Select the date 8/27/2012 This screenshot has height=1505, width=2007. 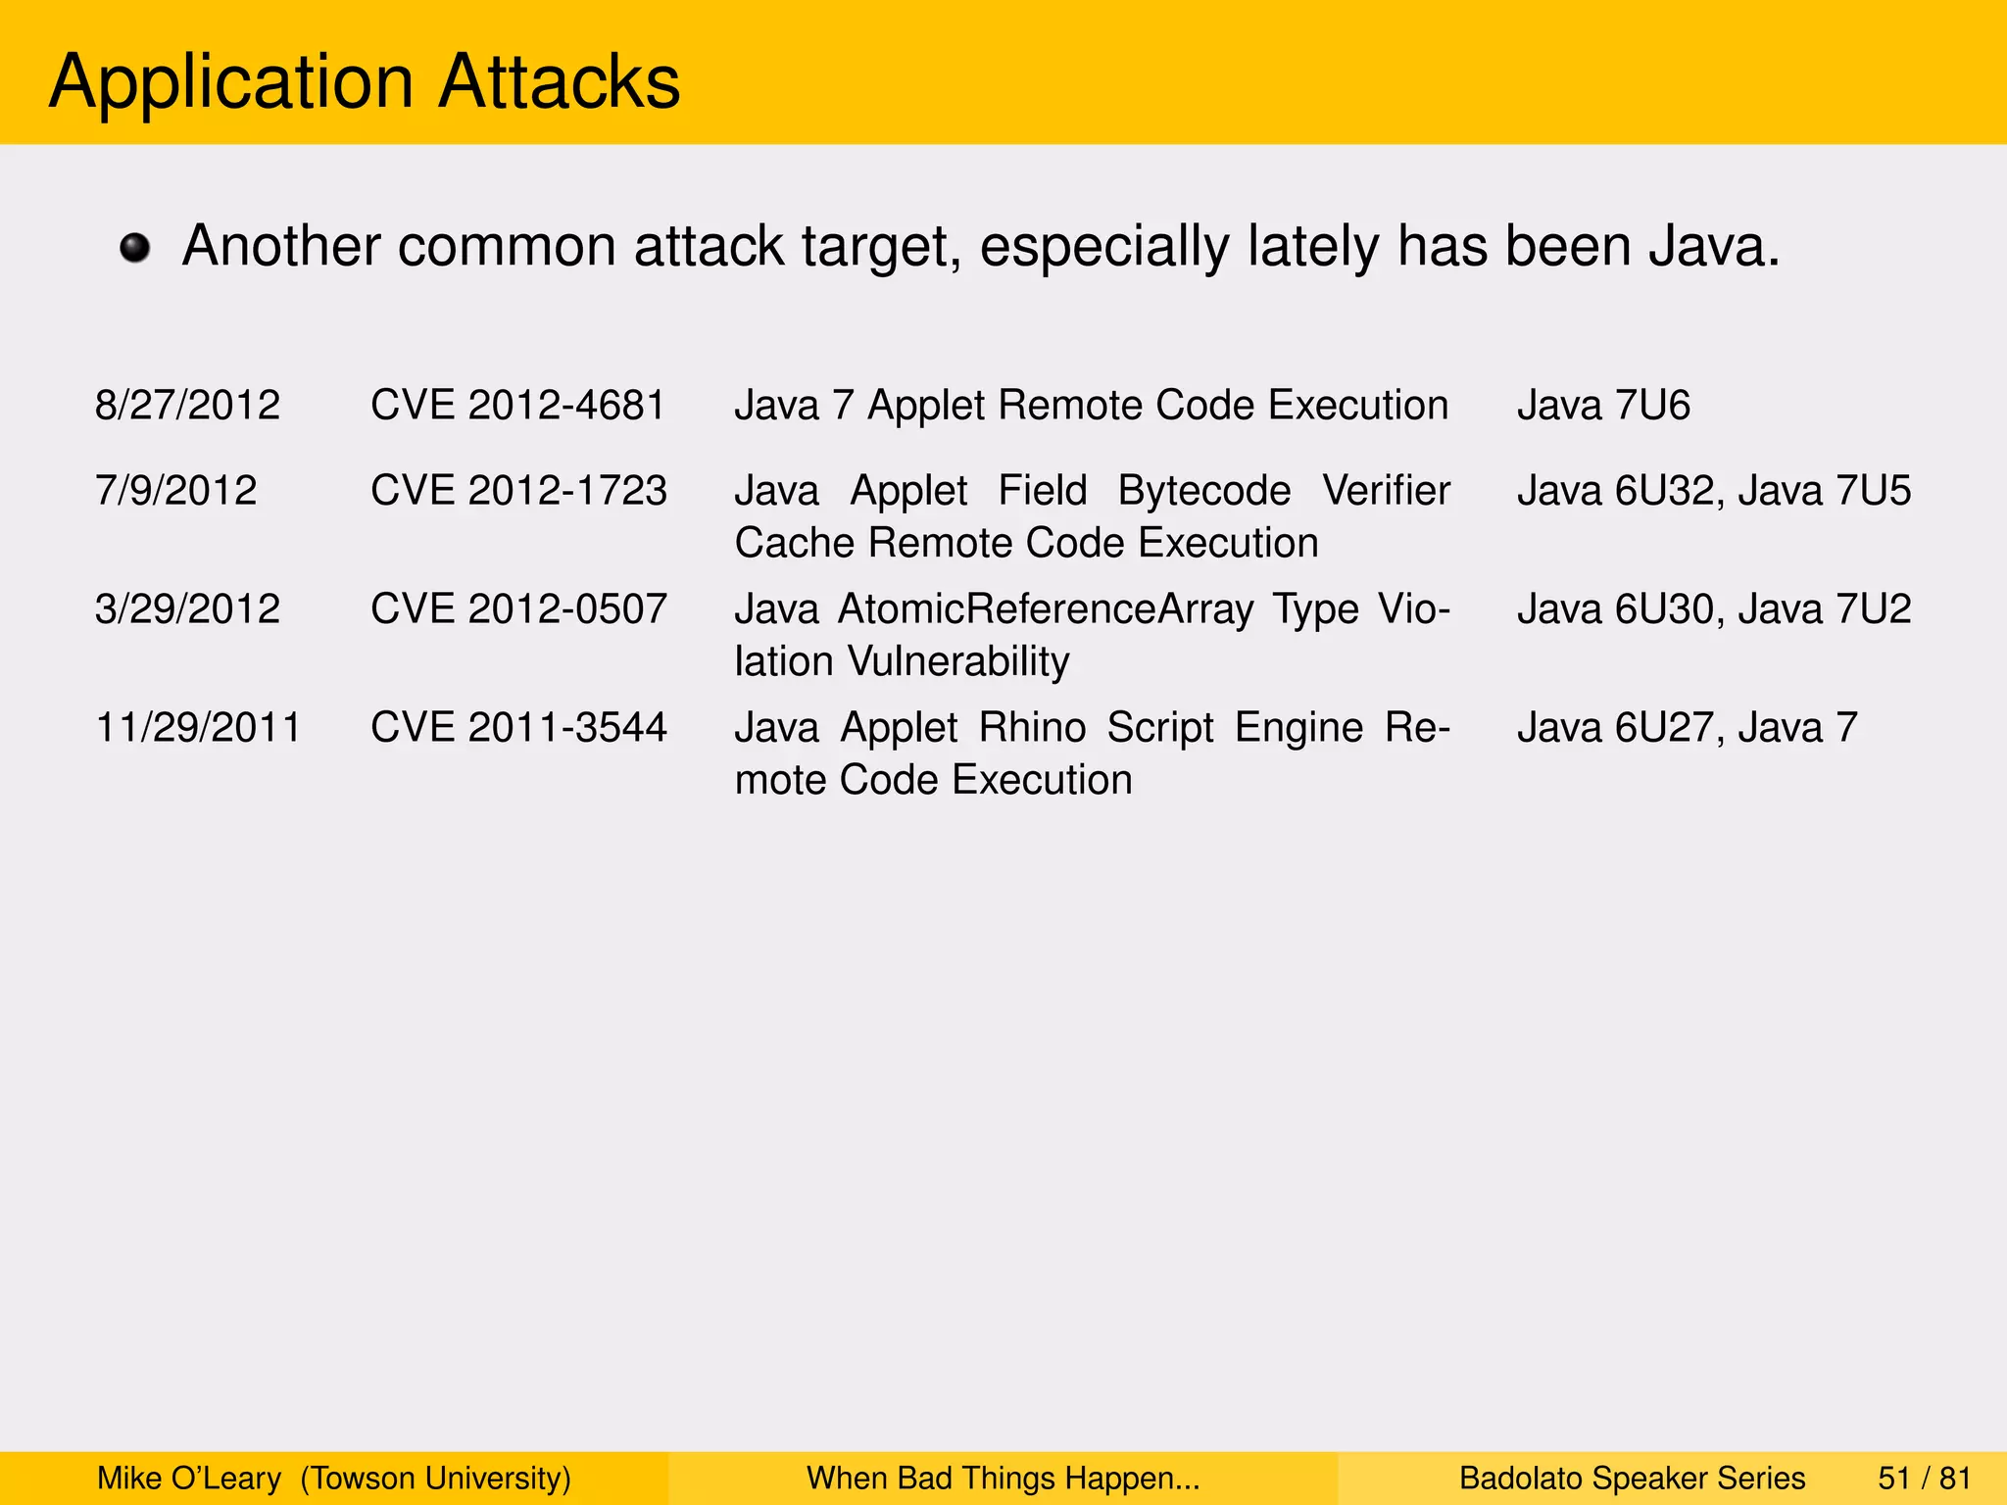tap(187, 405)
